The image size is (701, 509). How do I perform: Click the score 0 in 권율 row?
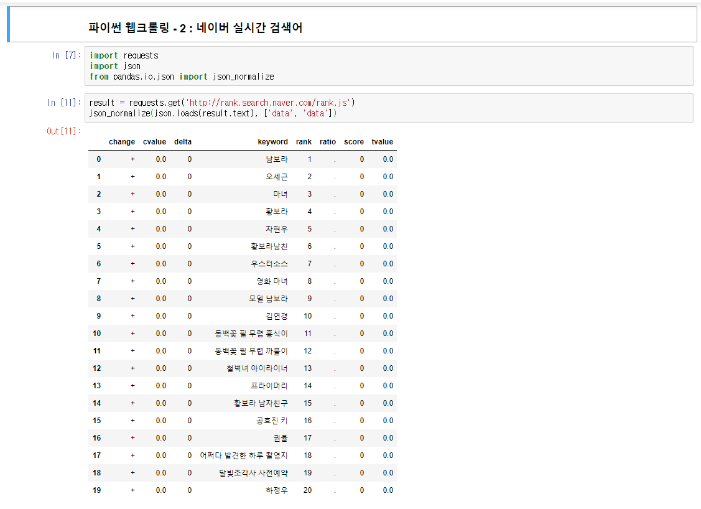point(361,438)
